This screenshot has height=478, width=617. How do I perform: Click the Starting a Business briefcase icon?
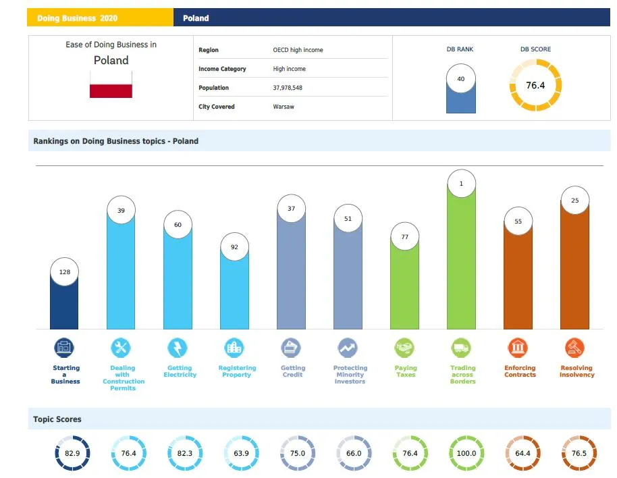coord(64,348)
